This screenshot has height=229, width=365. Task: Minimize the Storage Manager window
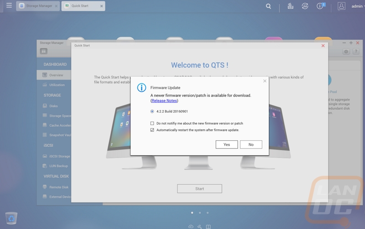coord(344,43)
